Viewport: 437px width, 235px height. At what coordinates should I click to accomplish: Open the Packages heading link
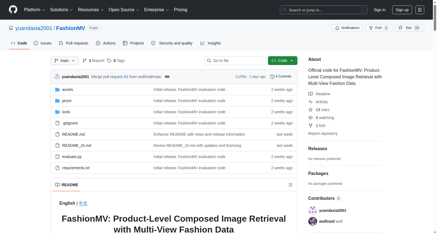[x=318, y=173]
